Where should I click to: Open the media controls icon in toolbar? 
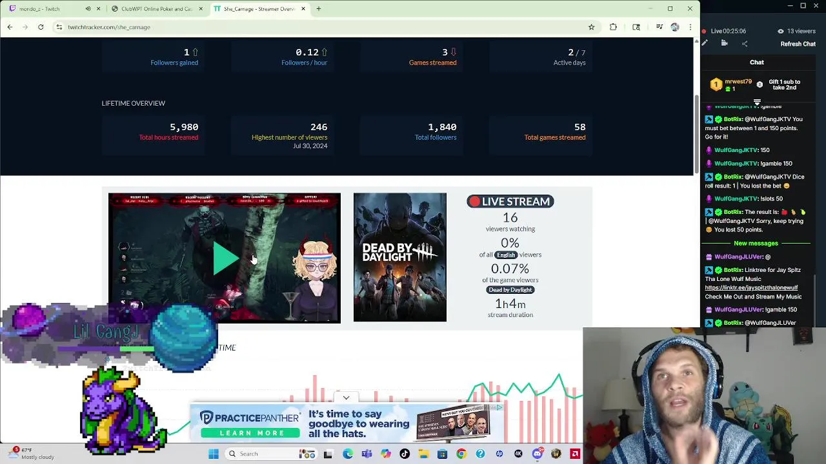pyautogui.click(x=659, y=27)
